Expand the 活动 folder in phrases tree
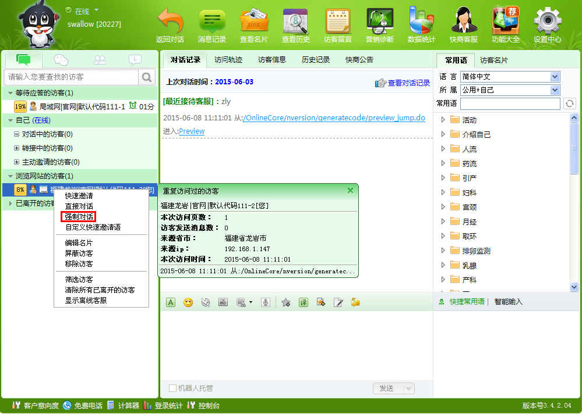Screen dimensions: 582x414 coord(443,120)
